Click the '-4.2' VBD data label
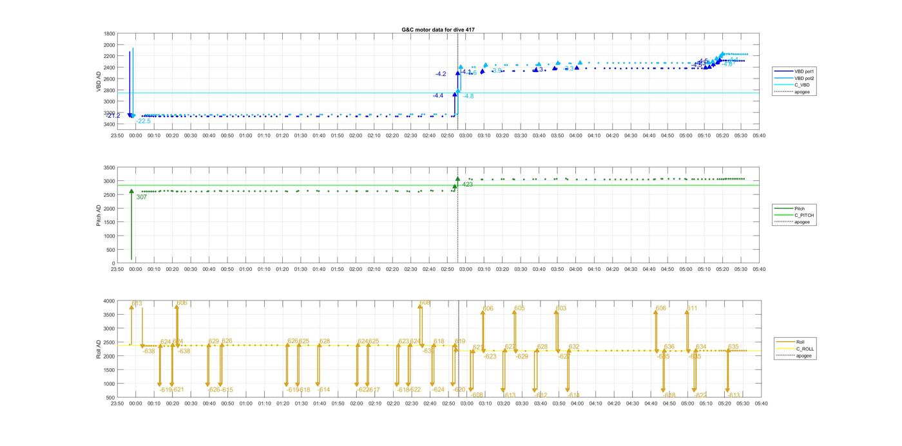Screen dimensions: 902x446 pyautogui.click(x=441, y=74)
